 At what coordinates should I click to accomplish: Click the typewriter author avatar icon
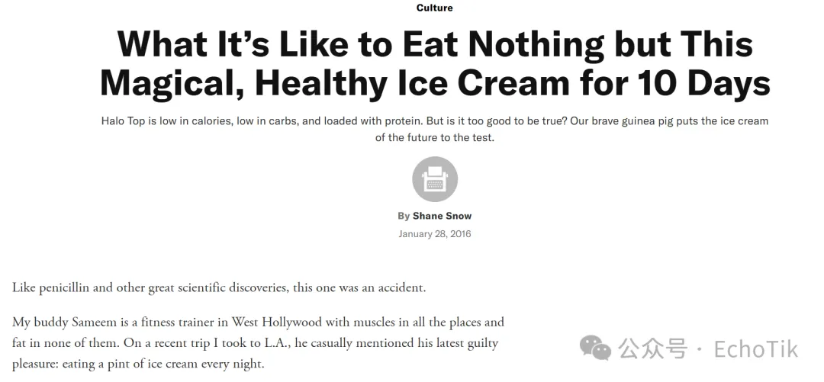(x=435, y=180)
